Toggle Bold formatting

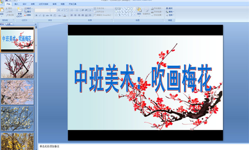[x=37, y=15]
